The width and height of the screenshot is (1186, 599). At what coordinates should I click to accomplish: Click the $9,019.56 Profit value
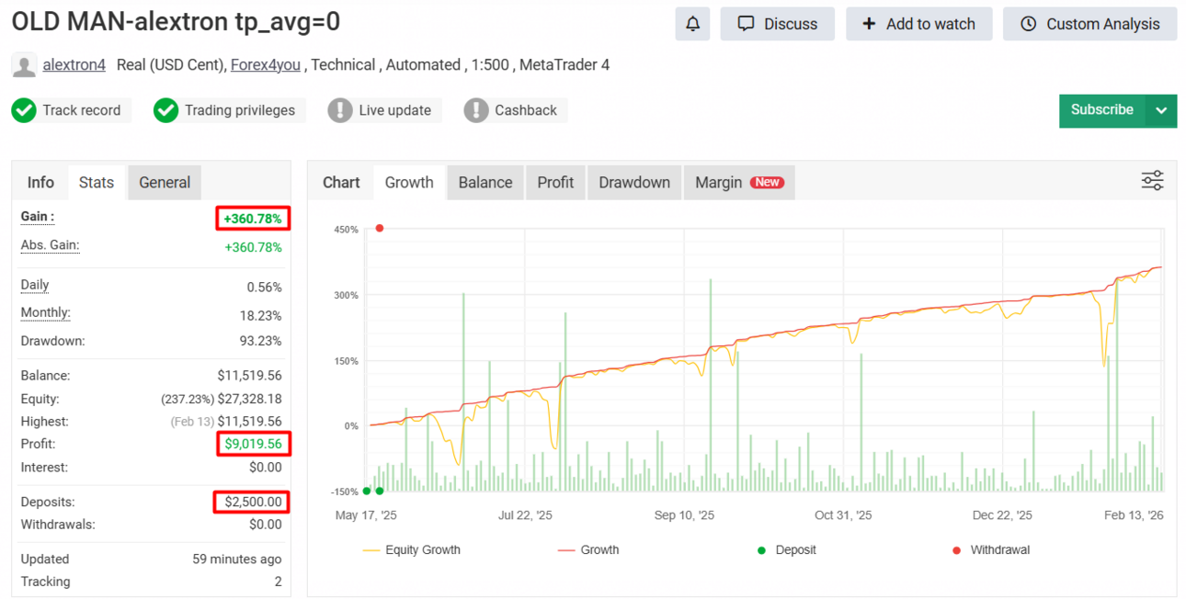(253, 445)
